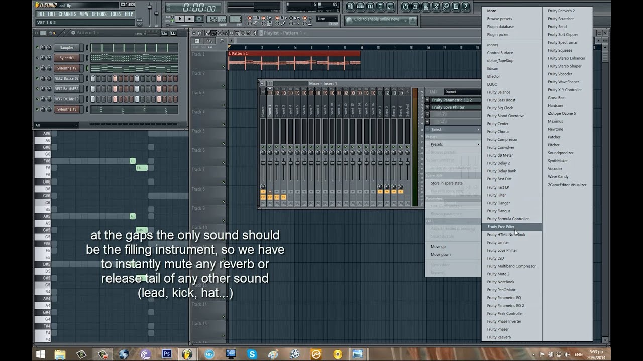Open the All channel filter dropdown
The height and width of the screenshot is (361, 643).
[56, 125]
